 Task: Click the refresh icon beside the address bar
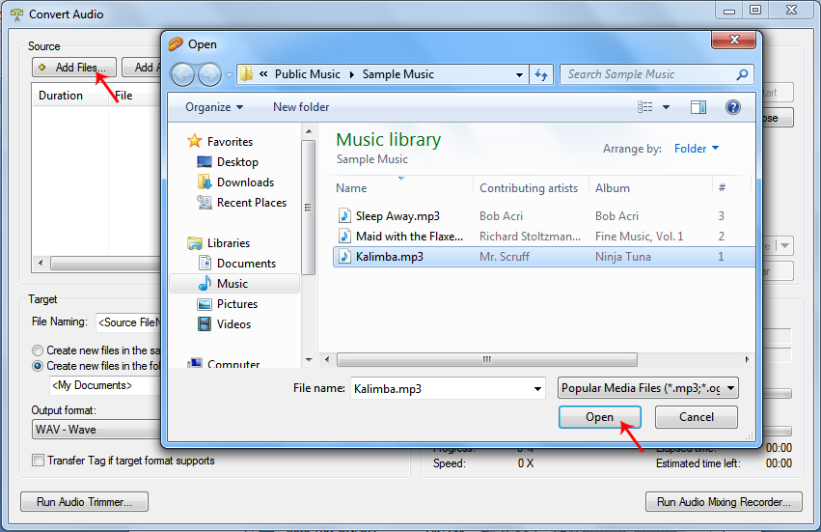[x=541, y=75]
